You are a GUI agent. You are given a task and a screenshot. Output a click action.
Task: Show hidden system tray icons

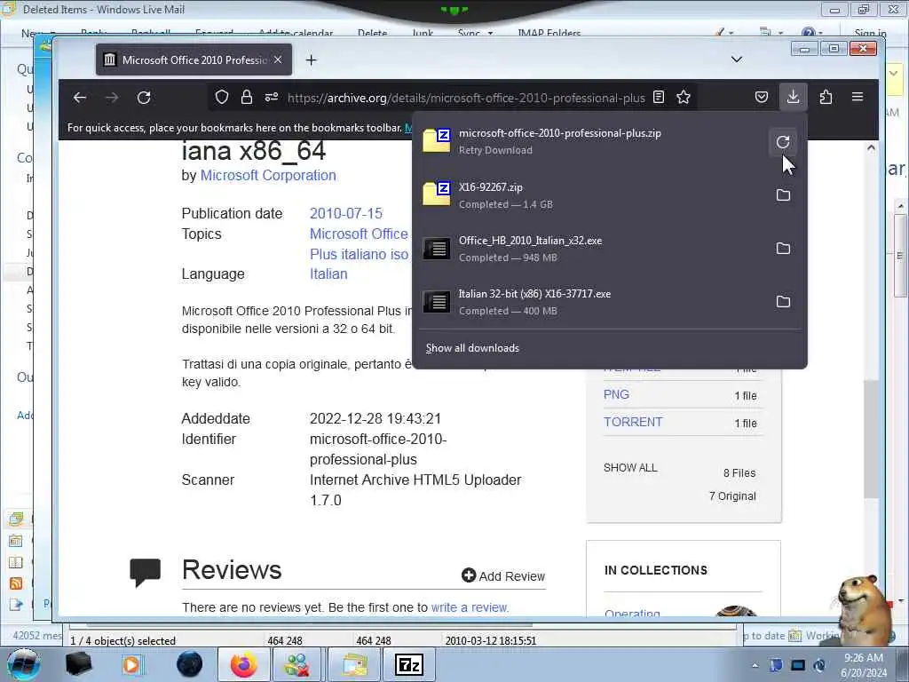(x=755, y=665)
